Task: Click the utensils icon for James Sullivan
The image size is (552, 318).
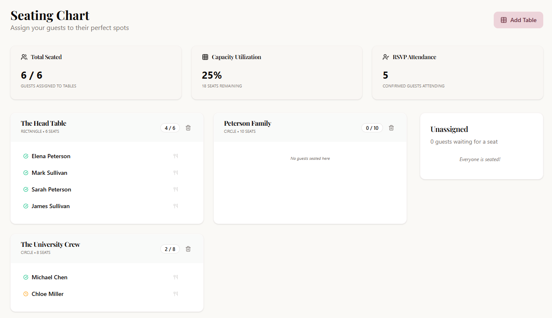Action: click(176, 206)
